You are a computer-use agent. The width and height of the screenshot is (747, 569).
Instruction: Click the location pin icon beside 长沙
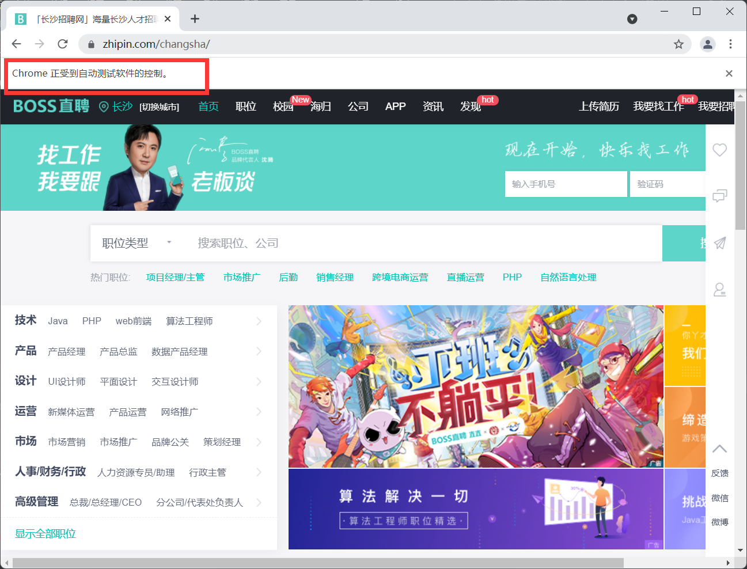coord(104,106)
